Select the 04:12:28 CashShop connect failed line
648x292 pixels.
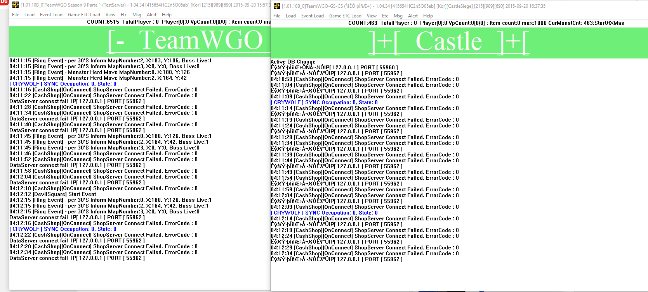tap(104, 246)
